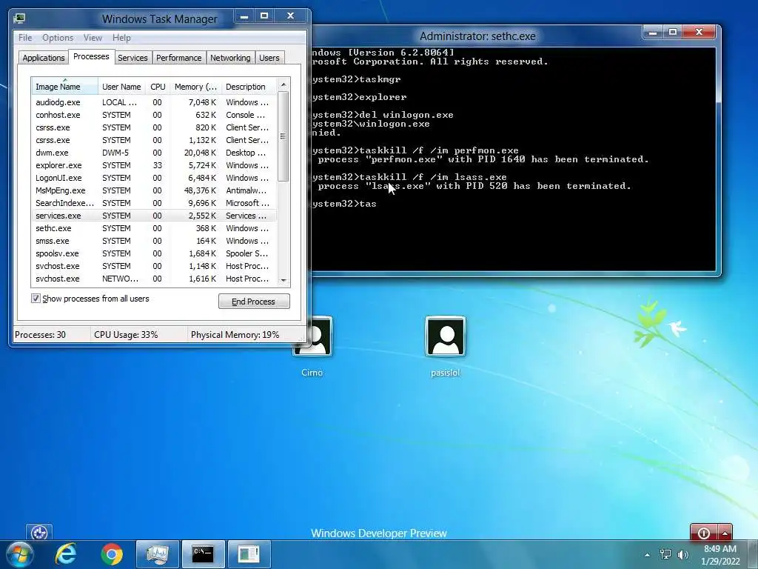This screenshot has height=569, width=758.
Task: Launch Internet Explorer from taskbar
Action: click(66, 554)
